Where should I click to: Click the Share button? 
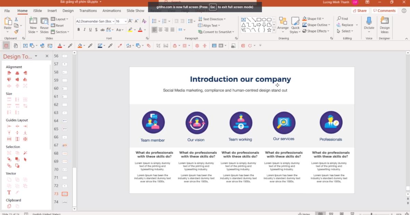tap(360, 11)
